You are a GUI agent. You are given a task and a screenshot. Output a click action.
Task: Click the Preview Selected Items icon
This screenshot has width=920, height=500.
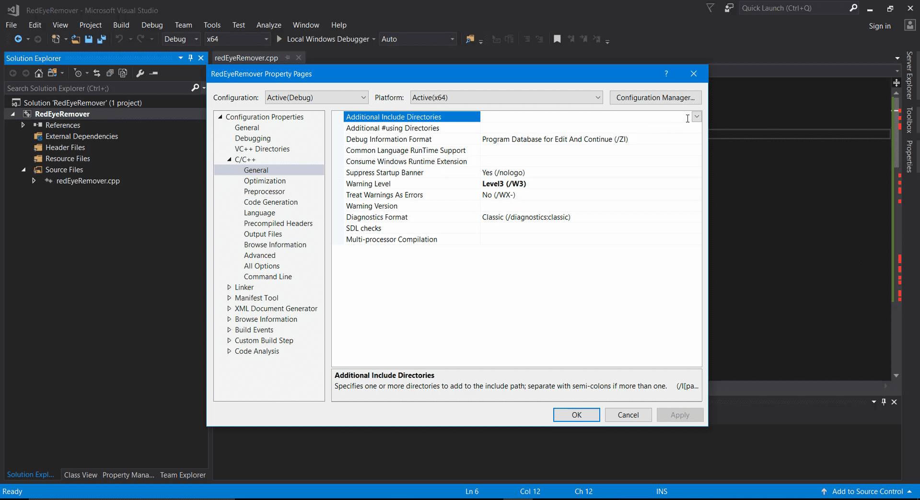point(153,73)
